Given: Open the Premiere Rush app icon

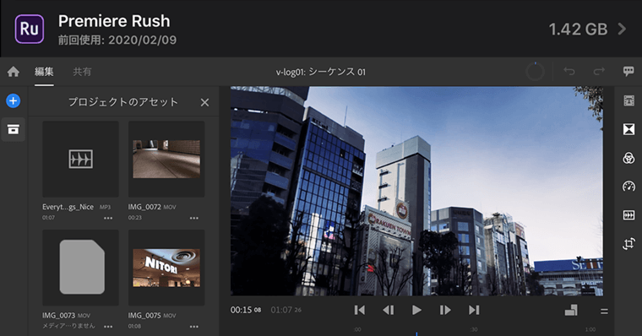Looking at the screenshot, I should (x=30, y=29).
